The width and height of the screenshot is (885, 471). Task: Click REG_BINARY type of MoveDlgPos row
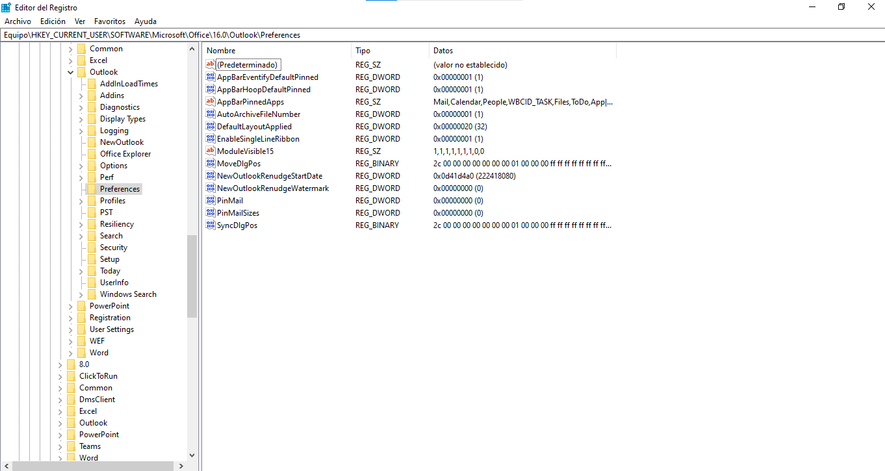click(x=378, y=164)
